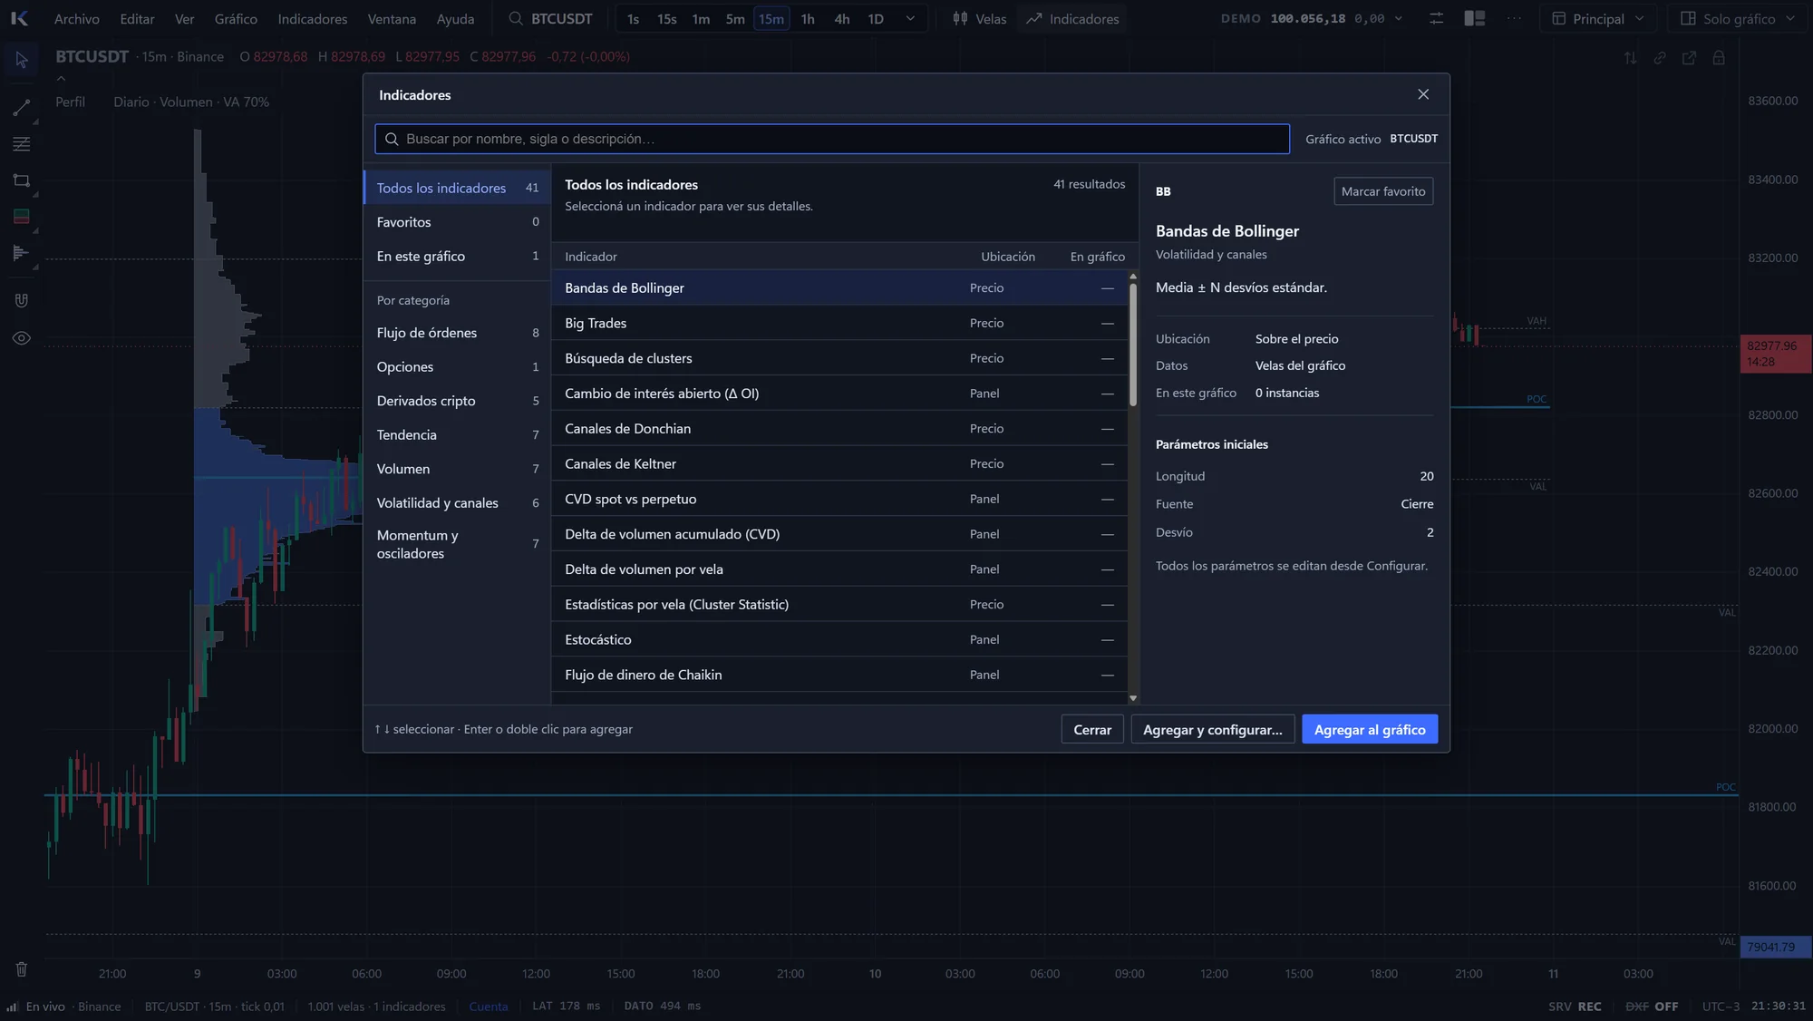Select Canales de Keltner row
The image size is (1813, 1021).
[839, 464]
